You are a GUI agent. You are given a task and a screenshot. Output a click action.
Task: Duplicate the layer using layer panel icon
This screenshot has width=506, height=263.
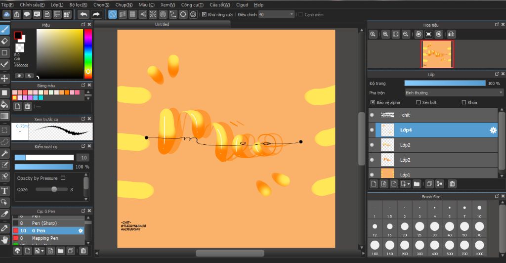click(429, 183)
